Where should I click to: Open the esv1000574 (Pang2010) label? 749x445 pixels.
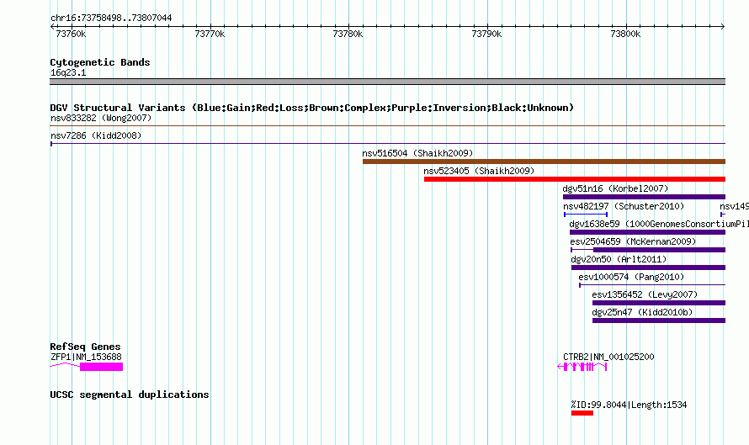(631, 277)
